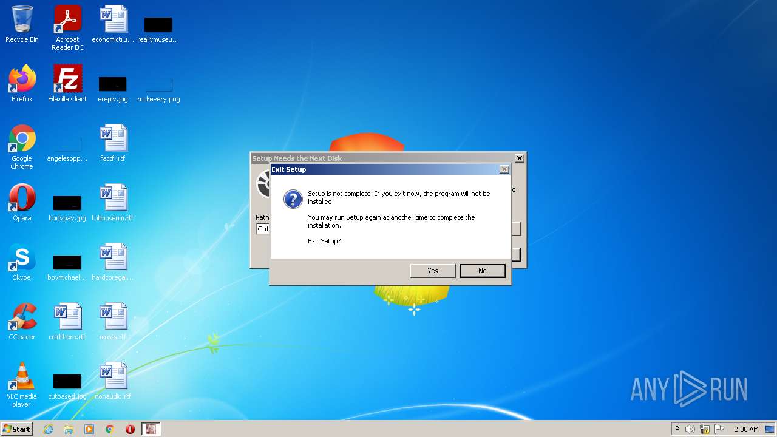This screenshot has width=777, height=437.
Task: Select economictru document on desktop
Action: tap(113, 24)
